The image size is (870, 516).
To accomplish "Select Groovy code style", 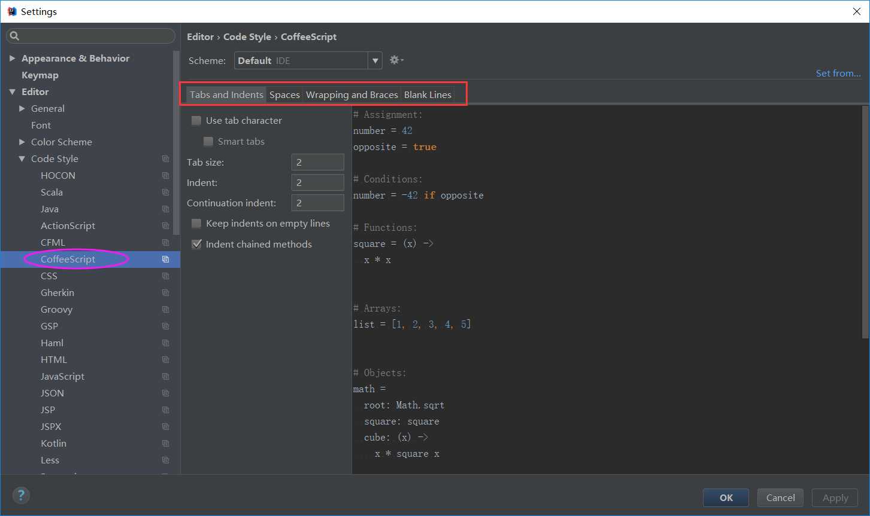I will point(56,310).
